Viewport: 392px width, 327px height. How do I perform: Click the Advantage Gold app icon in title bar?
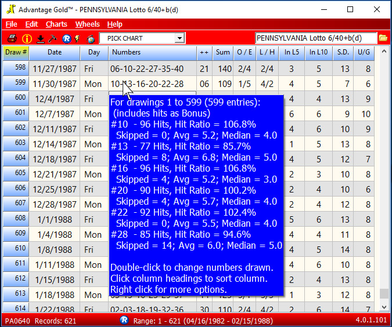point(11,9)
